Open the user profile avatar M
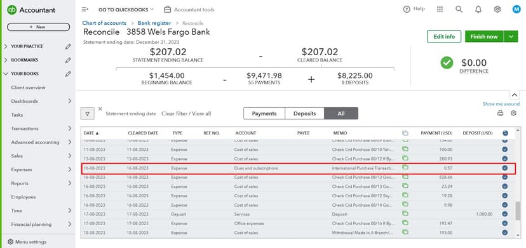This screenshot has width=526, height=248. click(x=516, y=10)
